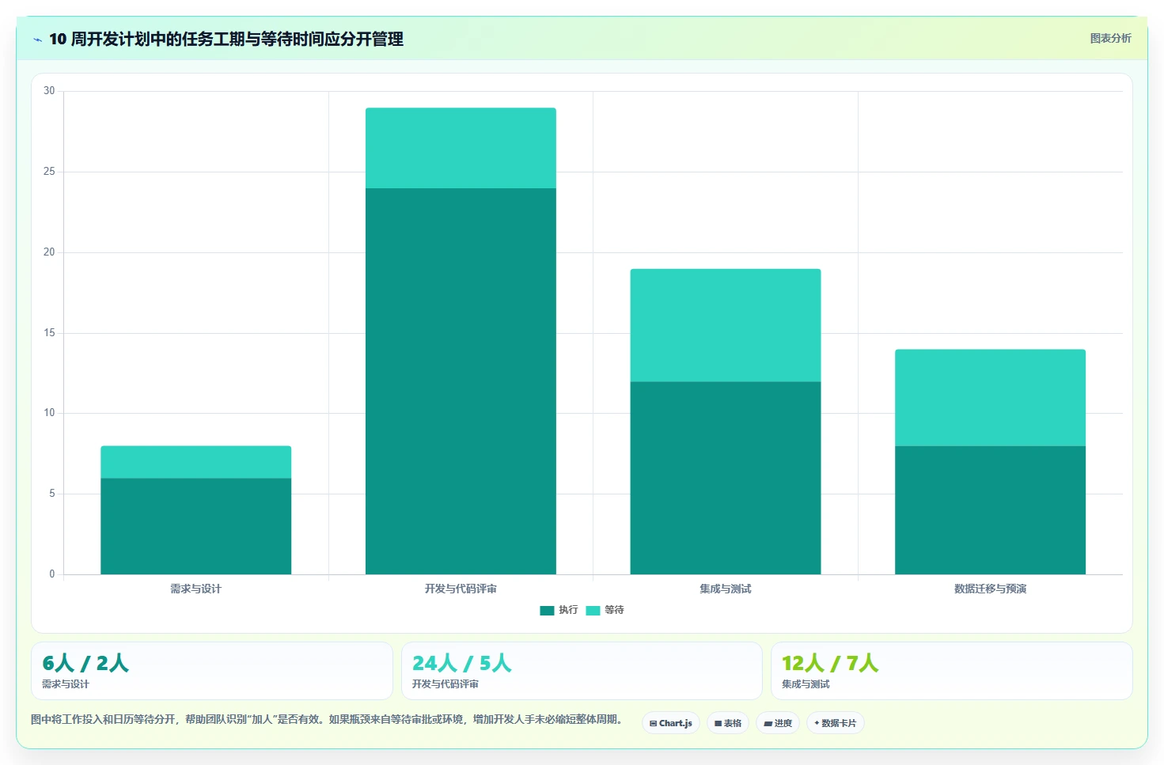Click the Chart.js tag pill

pyautogui.click(x=670, y=723)
